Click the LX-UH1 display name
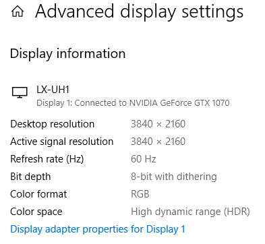Image resolution: width=265 pixels, height=244 pixels. point(53,90)
